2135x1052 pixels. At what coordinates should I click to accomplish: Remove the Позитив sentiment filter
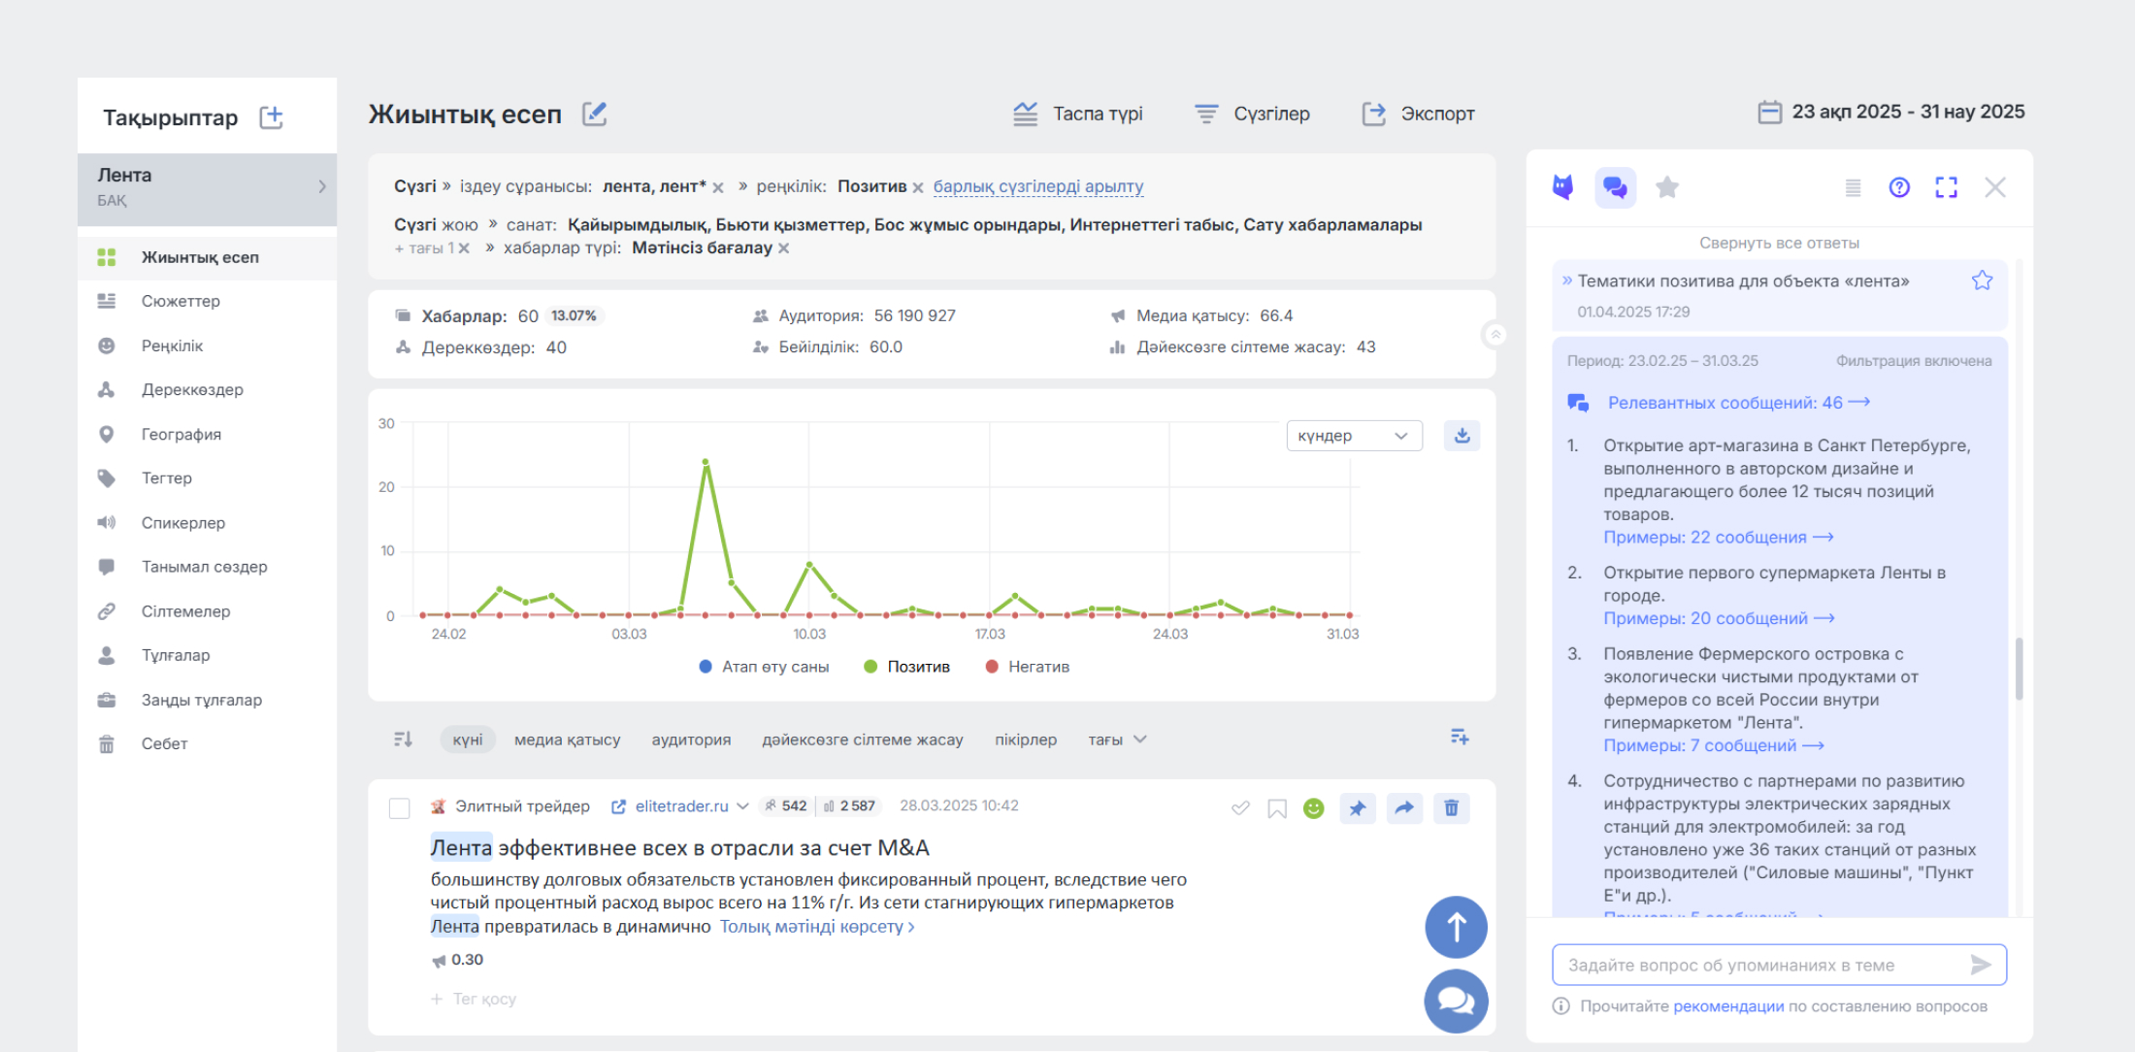point(918,187)
